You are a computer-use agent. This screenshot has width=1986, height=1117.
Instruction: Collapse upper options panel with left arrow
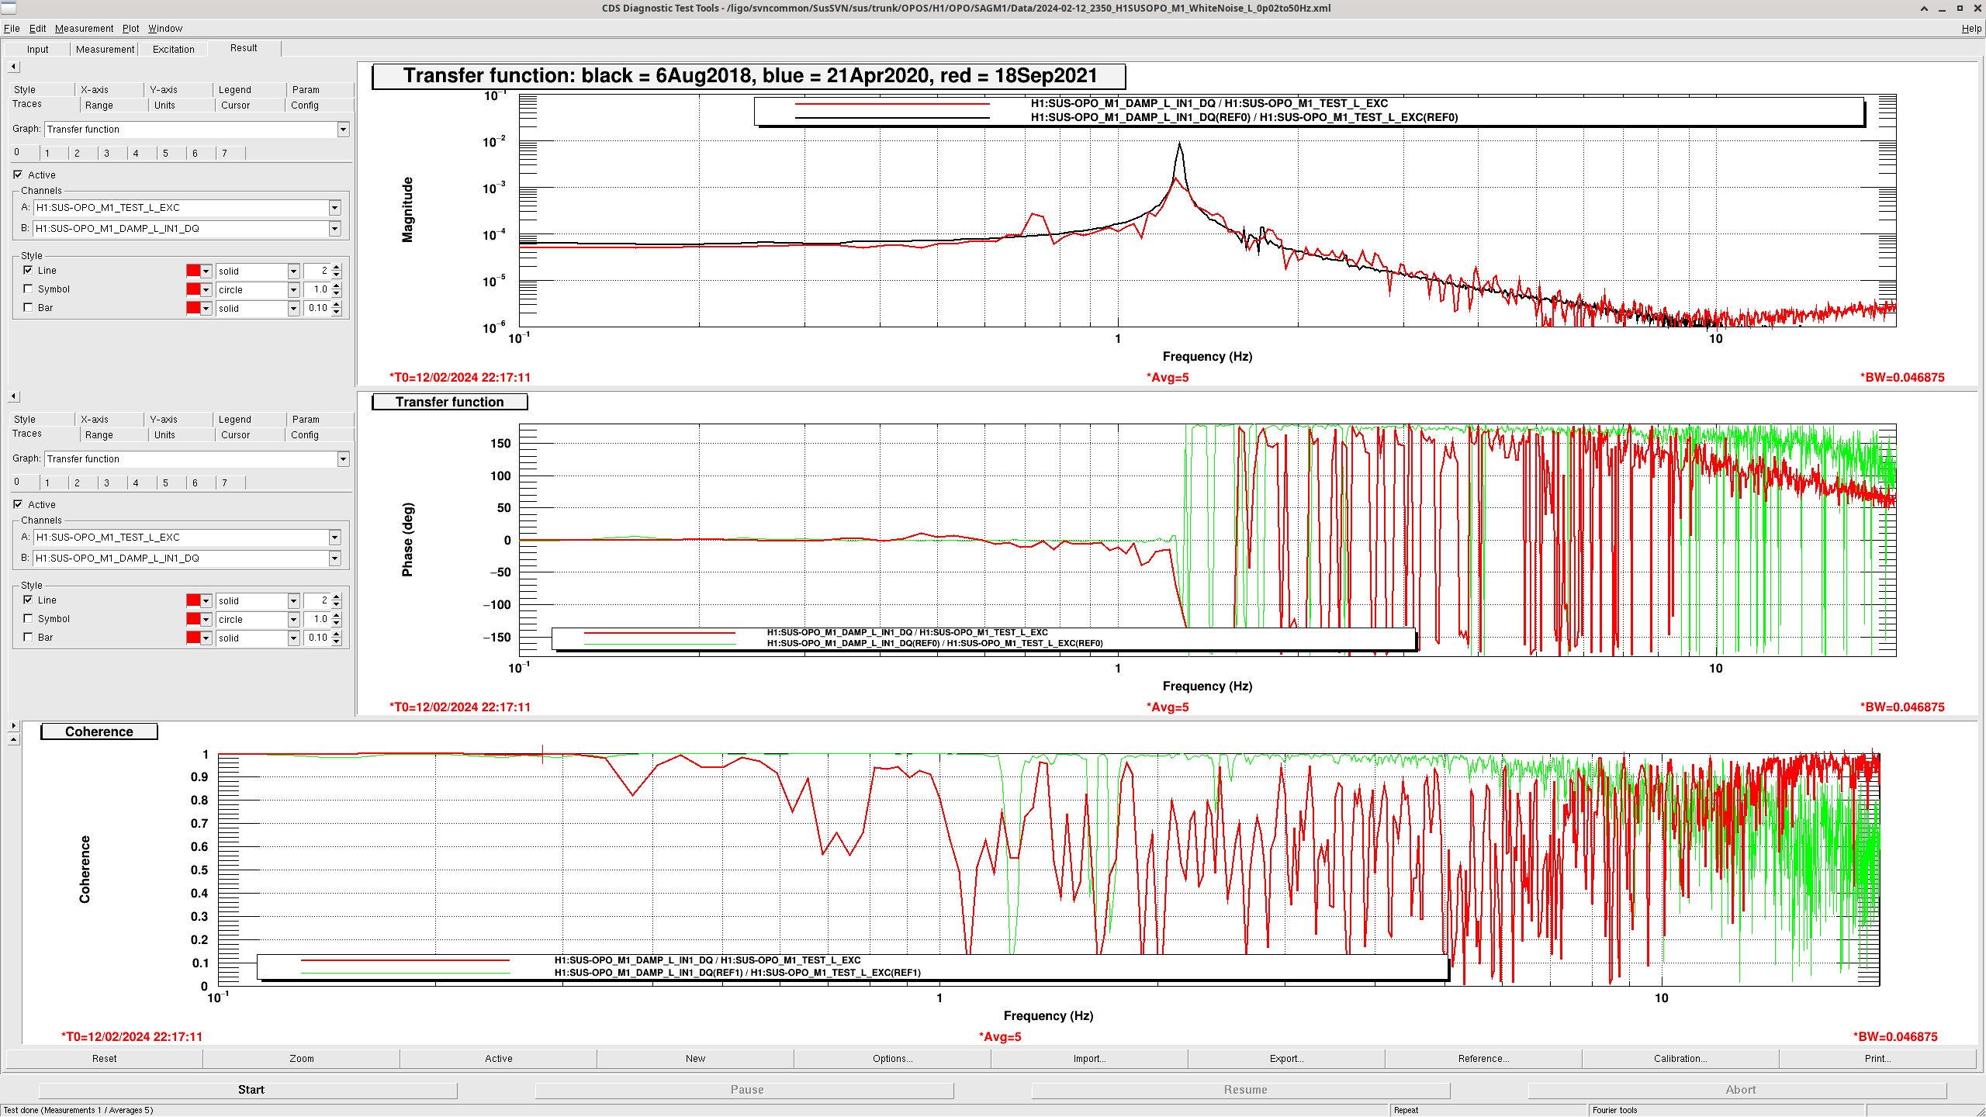(13, 67)
